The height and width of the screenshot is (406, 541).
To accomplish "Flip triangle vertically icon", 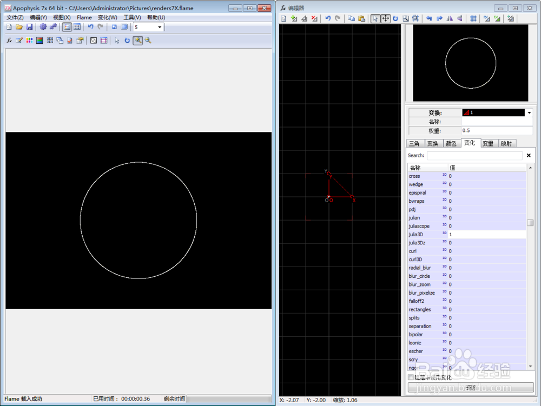I will click(x=459, y=18).
